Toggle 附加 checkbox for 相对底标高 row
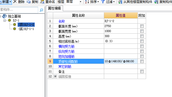The width and height of the screenshot is (172, 97). 142,41
